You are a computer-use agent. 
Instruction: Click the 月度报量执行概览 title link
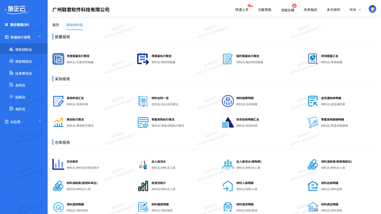[78, 56]
